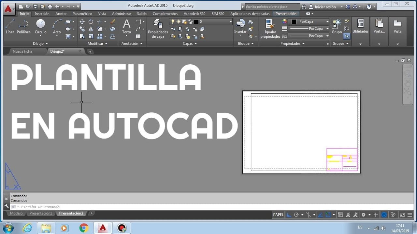Click the Mirror tool icon

pyautogui.click(x=91, y=29)
